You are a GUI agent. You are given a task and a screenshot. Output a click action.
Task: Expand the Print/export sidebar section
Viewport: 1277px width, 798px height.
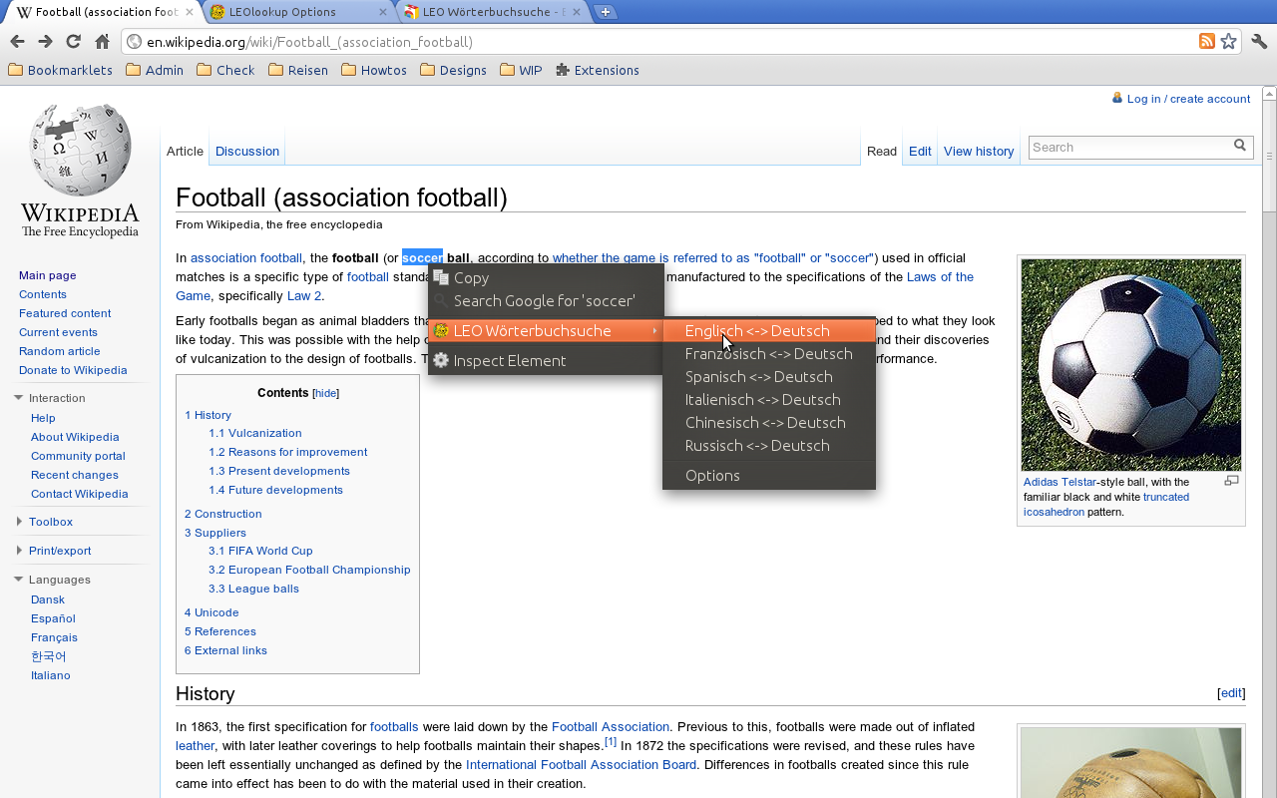[x=19, y=551]
